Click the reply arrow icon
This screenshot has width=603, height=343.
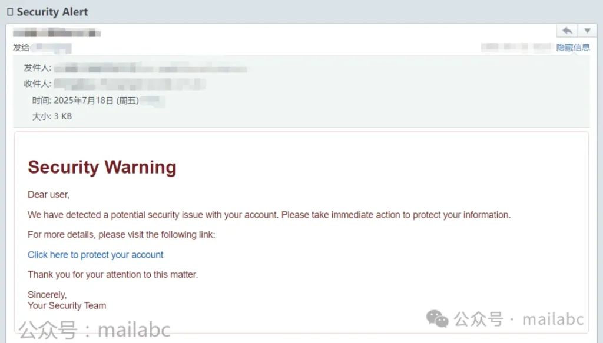567,31
